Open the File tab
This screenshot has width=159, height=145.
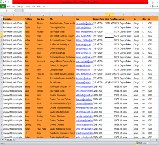[3, 6]
